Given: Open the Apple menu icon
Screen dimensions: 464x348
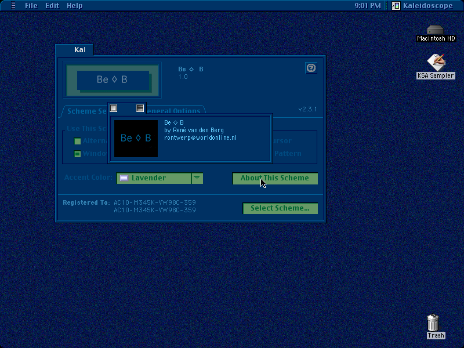Looking at the screenshot, I should click(x=13, y=6).
